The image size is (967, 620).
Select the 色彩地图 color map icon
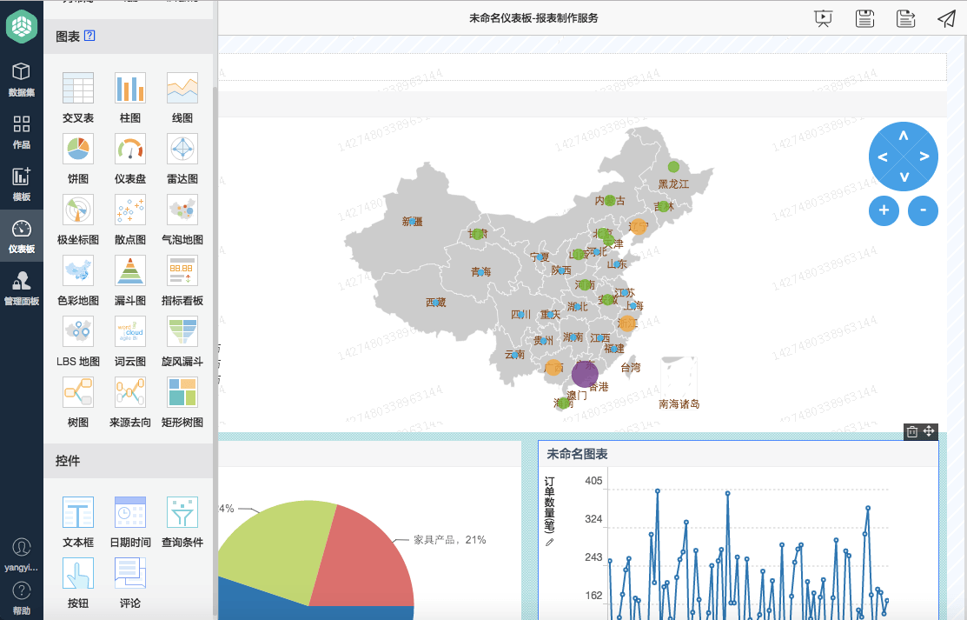click(77, 270)
